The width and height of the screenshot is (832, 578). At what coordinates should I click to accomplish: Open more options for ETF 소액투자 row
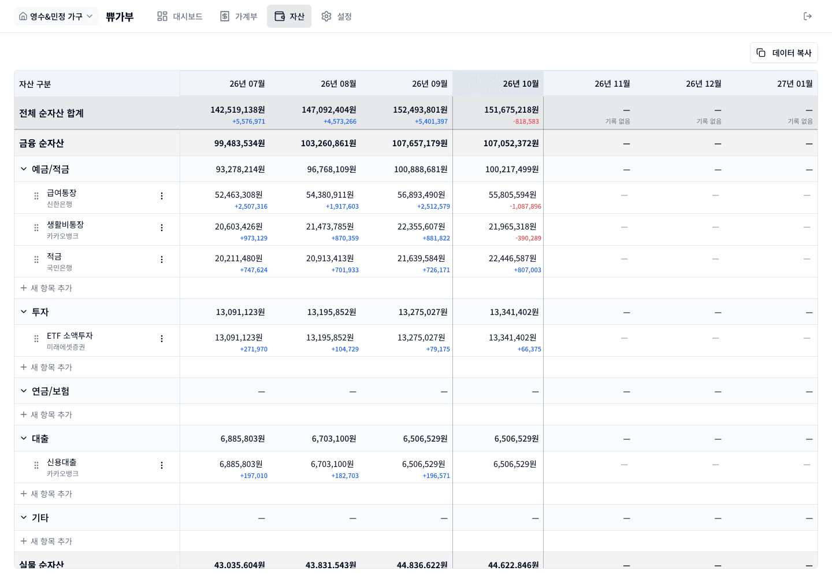click(162, 339)
